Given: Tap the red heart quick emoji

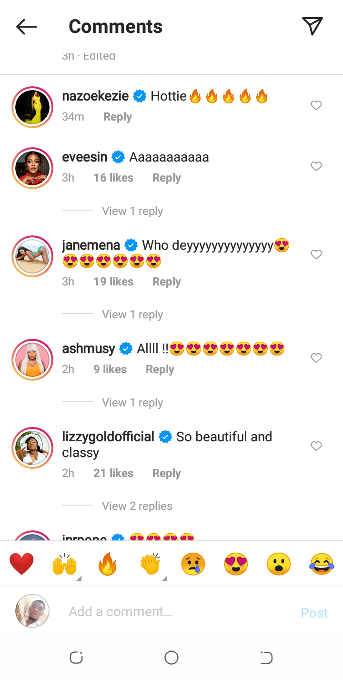Looking at the screenshot, I should [x=22, y=564].
